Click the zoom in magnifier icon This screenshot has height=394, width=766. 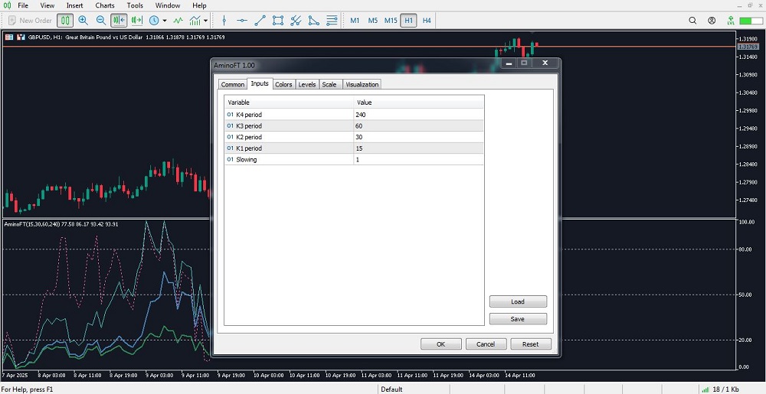(x=83, y=21)
